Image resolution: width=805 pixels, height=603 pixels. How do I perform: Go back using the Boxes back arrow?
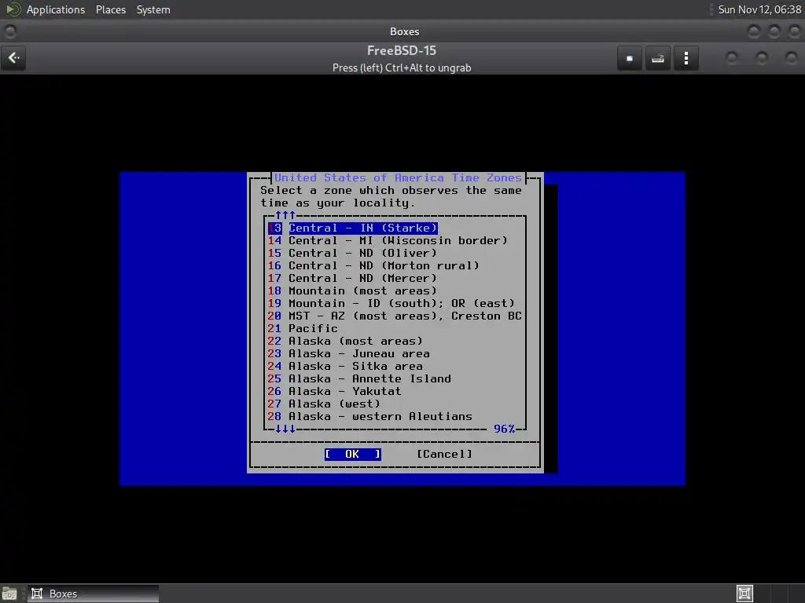(14, 58)
